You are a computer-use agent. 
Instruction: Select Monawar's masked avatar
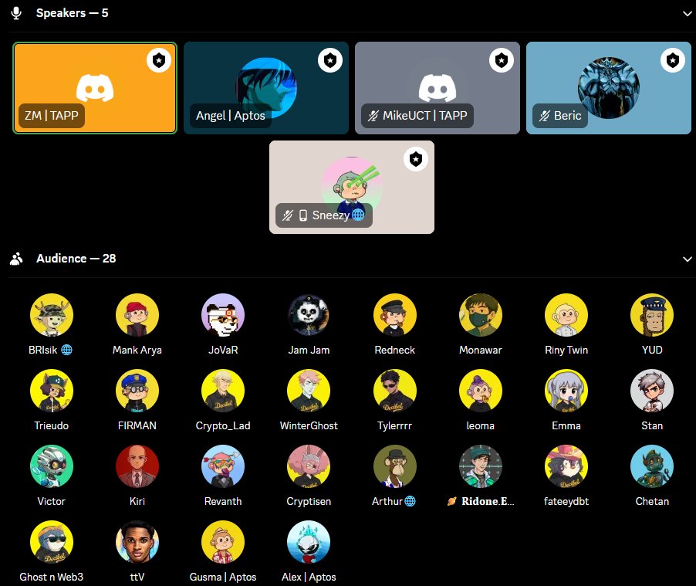[480, 315]
